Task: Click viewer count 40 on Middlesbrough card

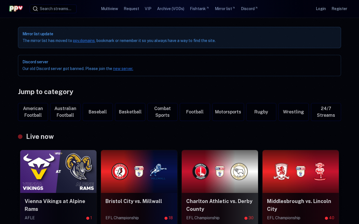Action: pyautogui.click(x=330, y=218)
